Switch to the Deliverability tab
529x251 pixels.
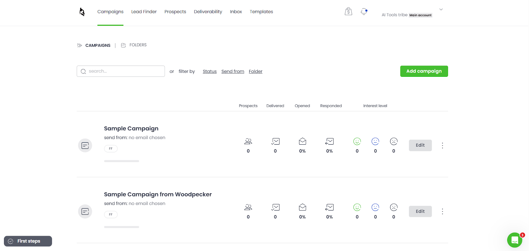[x=208, y=12]
